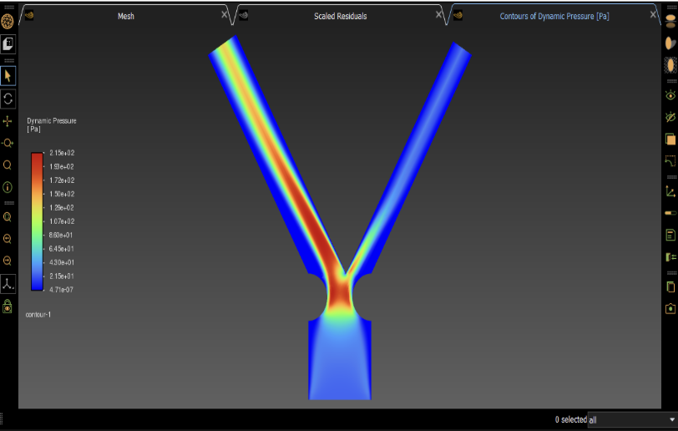This screenshot has width=678, height=431.
Task: Click the copy to clipboard icon
Action: (x=670, y=286)
